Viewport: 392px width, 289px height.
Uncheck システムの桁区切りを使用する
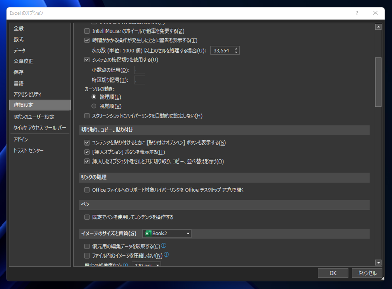[x=87, y=60]
